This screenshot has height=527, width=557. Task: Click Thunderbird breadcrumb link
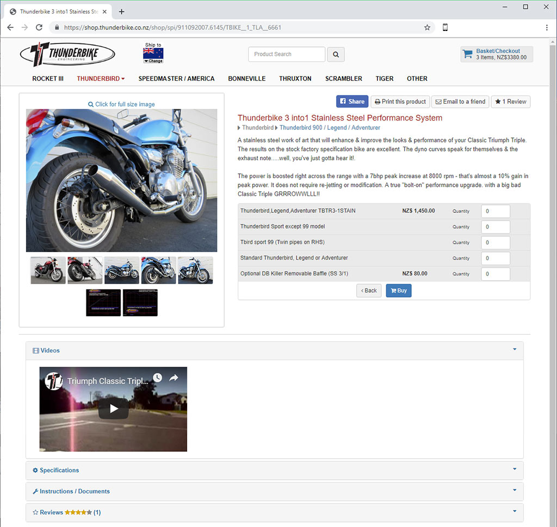click(257, 127)
